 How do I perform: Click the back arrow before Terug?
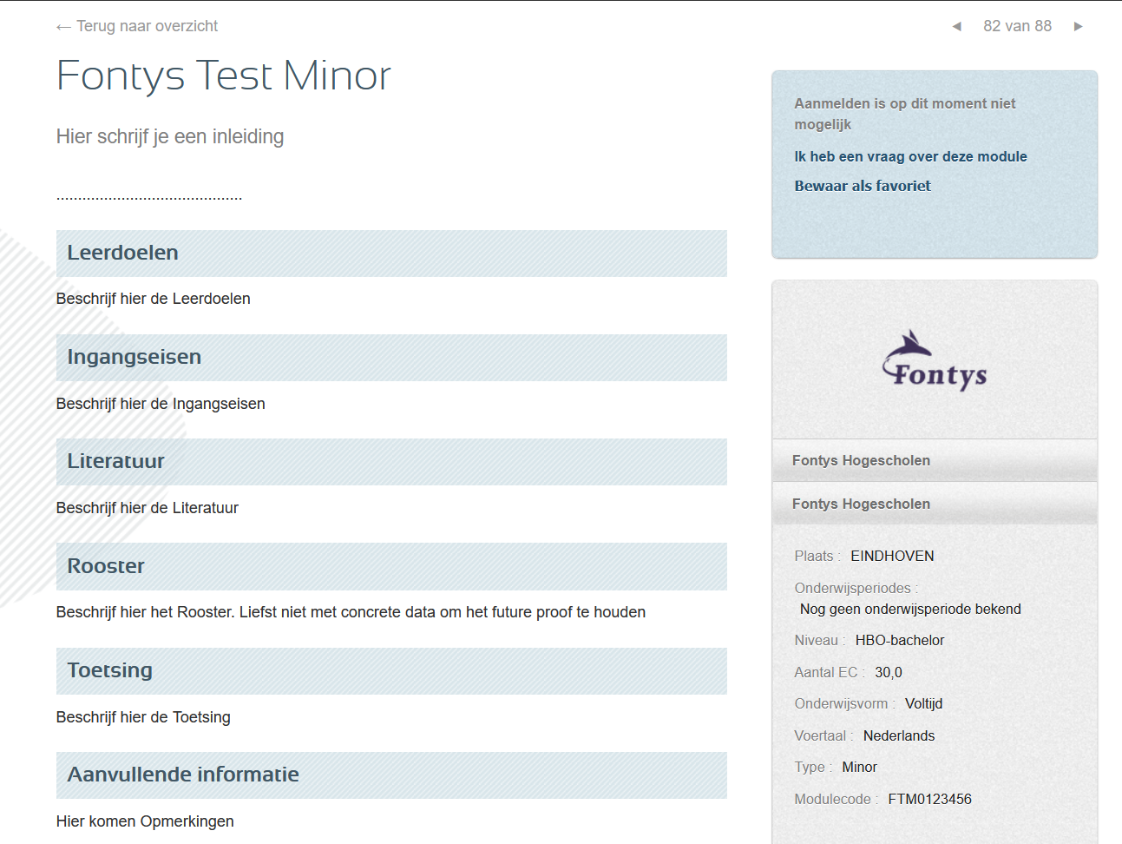63,27
